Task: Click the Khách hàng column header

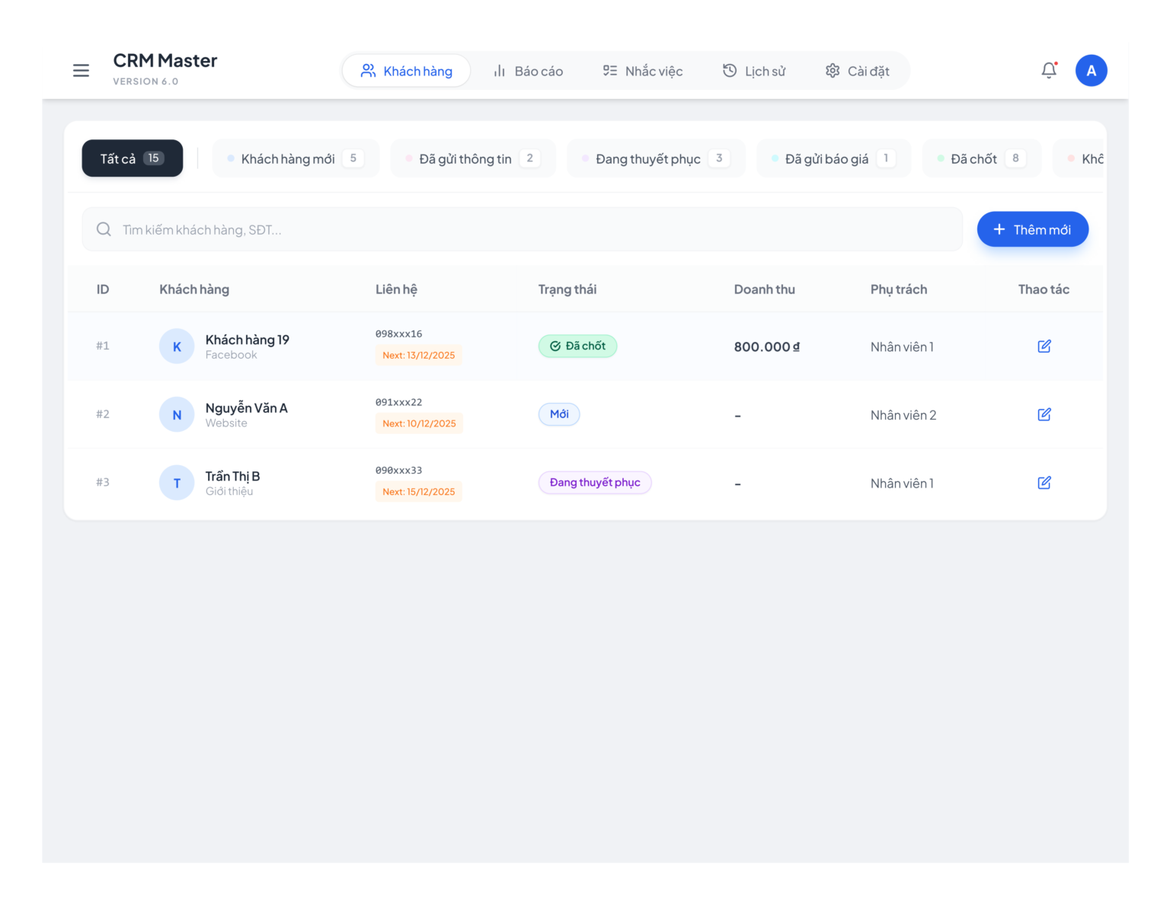Action: 194,289
